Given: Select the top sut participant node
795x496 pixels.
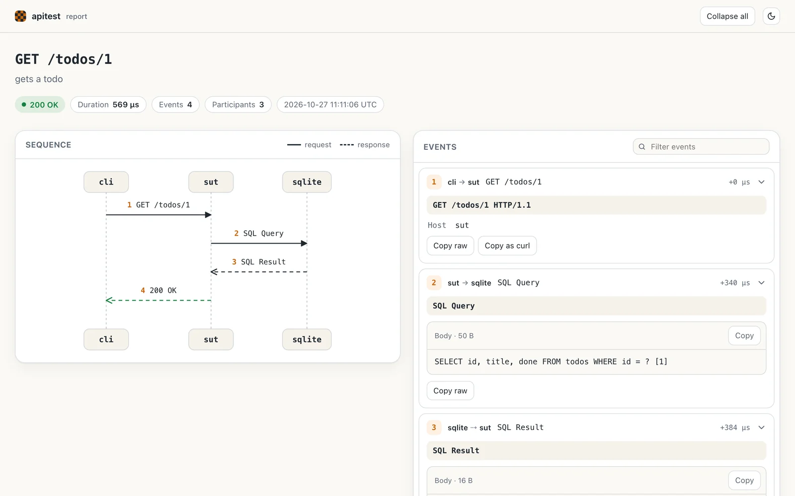Looking at the screenshot, I should pos(211,182).
